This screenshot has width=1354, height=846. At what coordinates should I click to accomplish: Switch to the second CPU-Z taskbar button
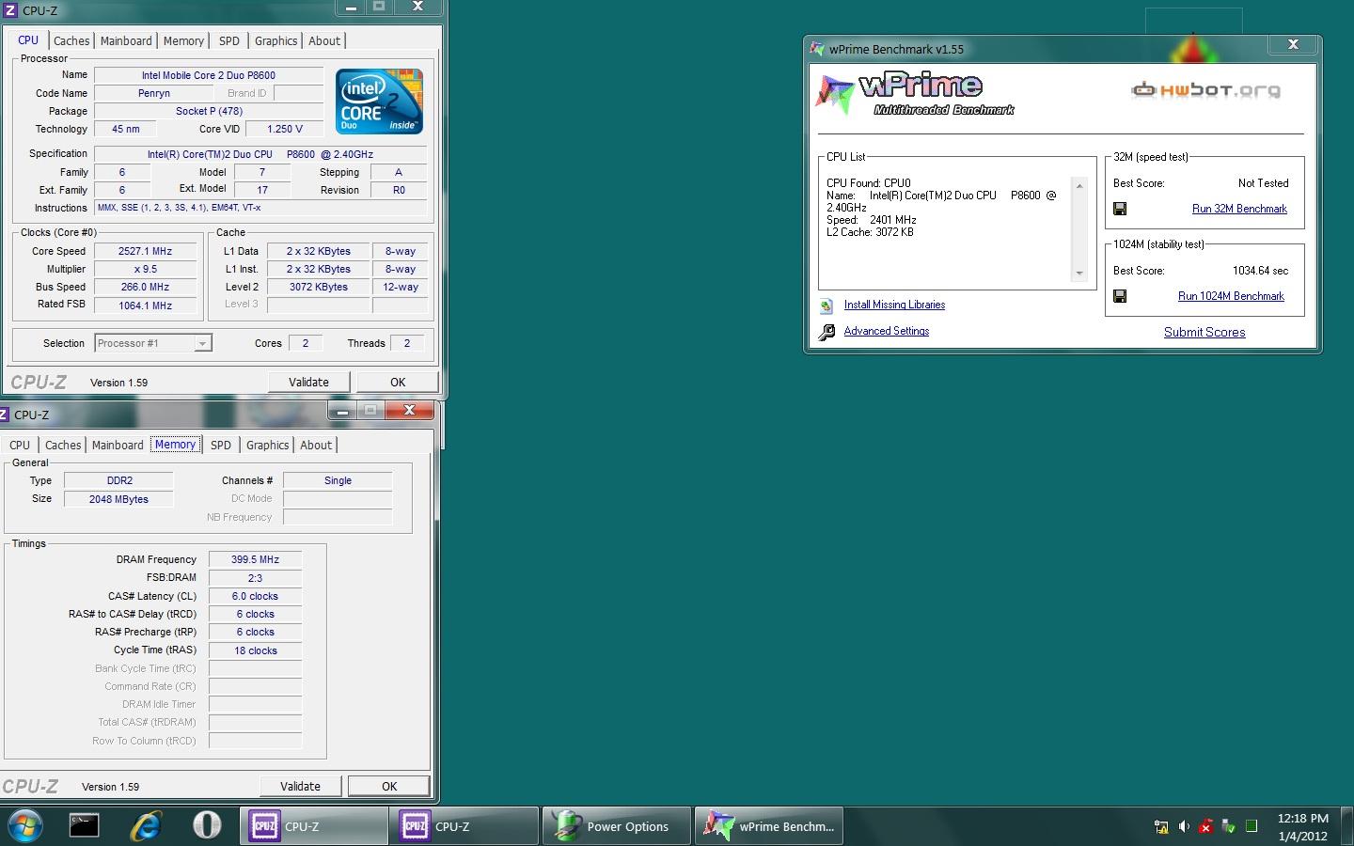pos(464,826)
